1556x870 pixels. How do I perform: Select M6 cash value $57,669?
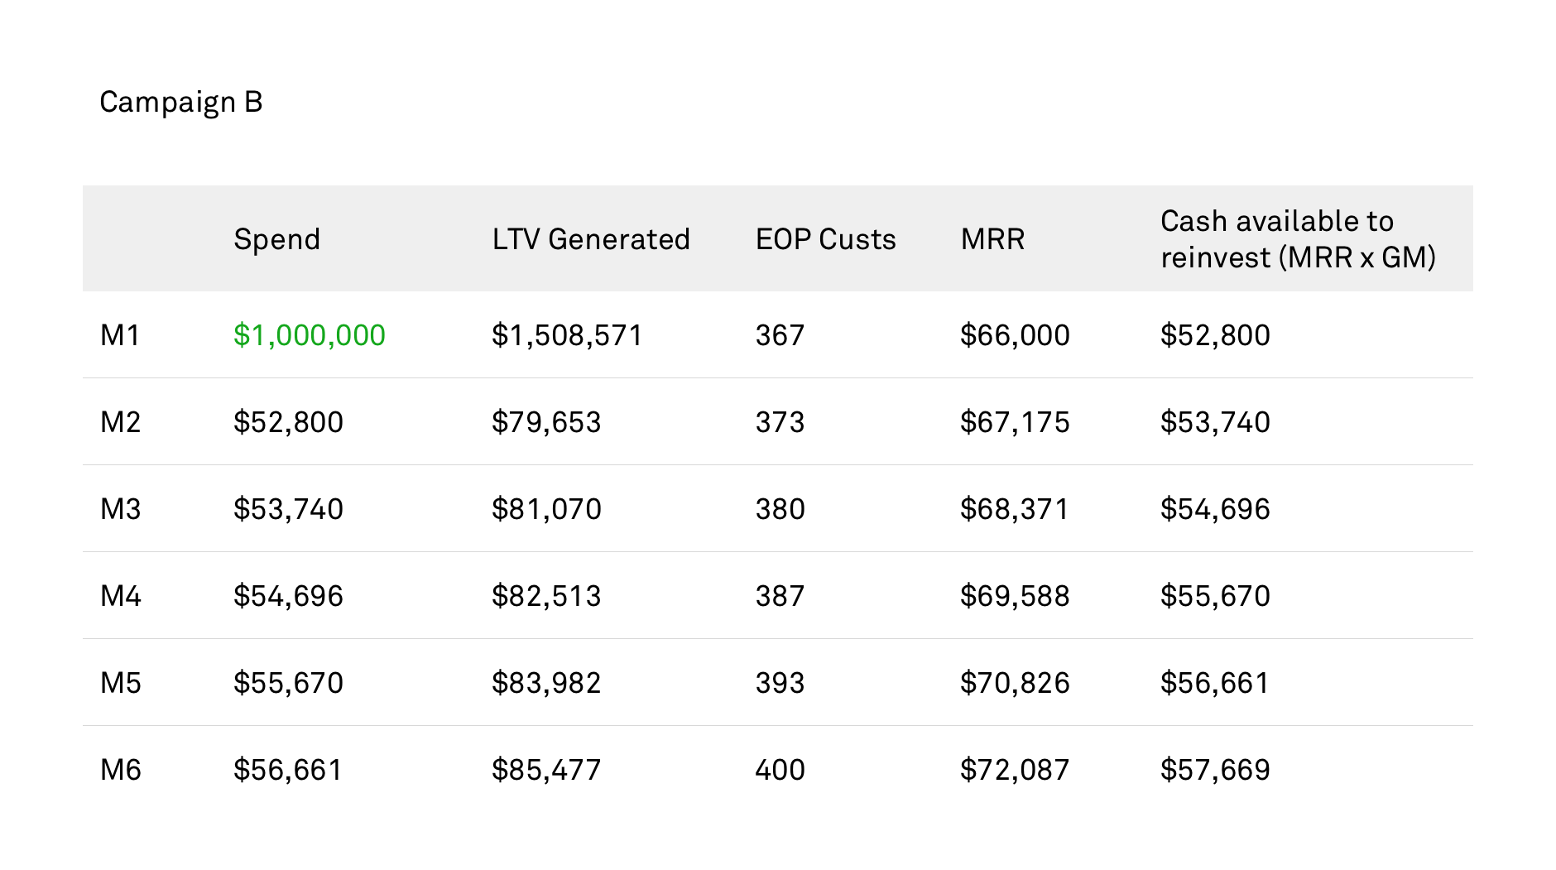[1215, 770]
